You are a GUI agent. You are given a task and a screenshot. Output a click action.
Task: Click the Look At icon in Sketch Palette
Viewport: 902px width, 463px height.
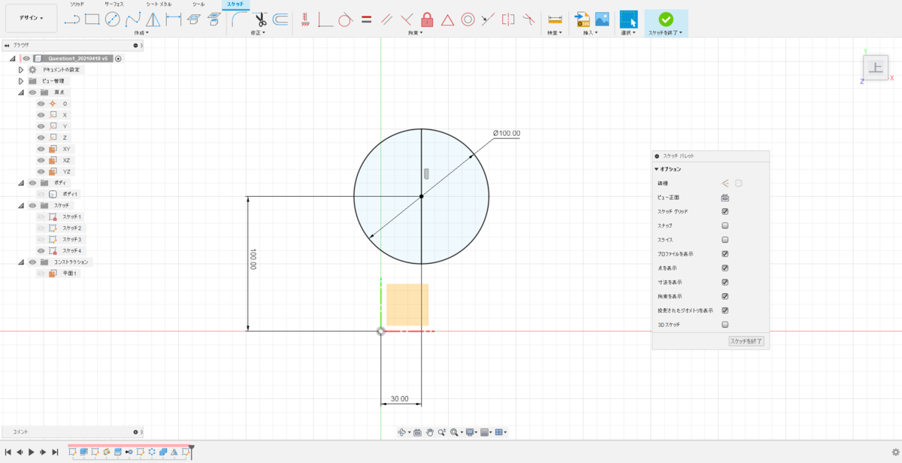[725, 198]
